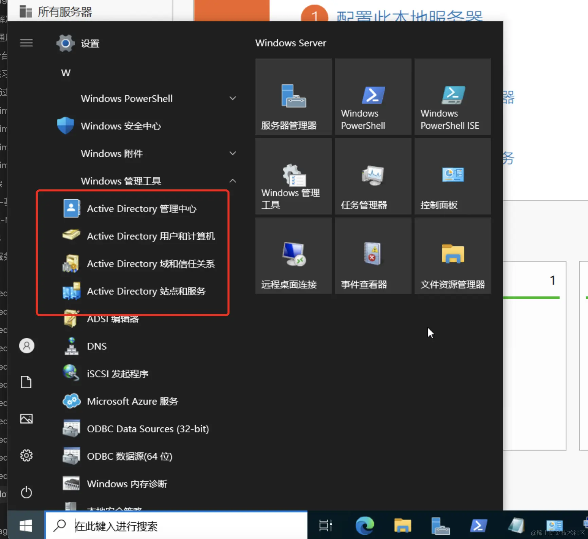This screenshot has width=588, height=539.
Task: Launch iSCSI 发起程序
Action: (106, 373)
